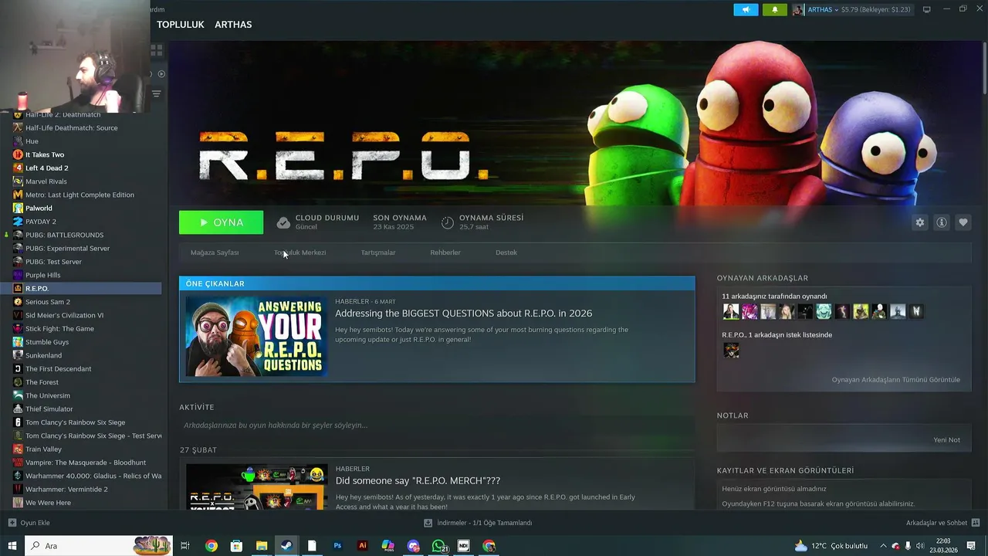This screenshot has height=556, width=988.
Task: Open Big Picture mode monitor icon
Action: click(x=927, y=10)
